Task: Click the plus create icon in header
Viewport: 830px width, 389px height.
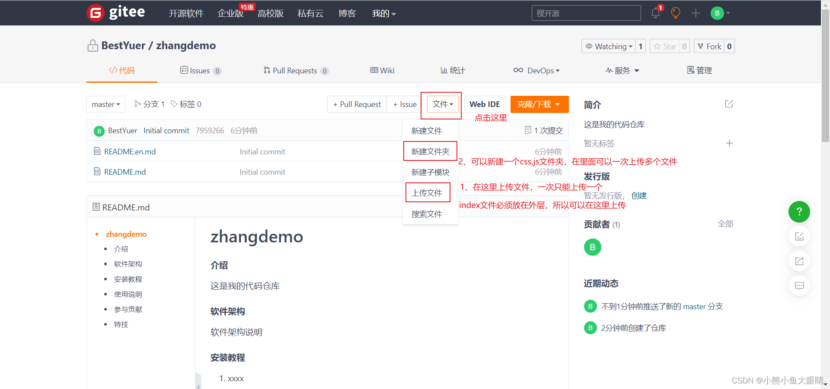Action: click(696, 13)
